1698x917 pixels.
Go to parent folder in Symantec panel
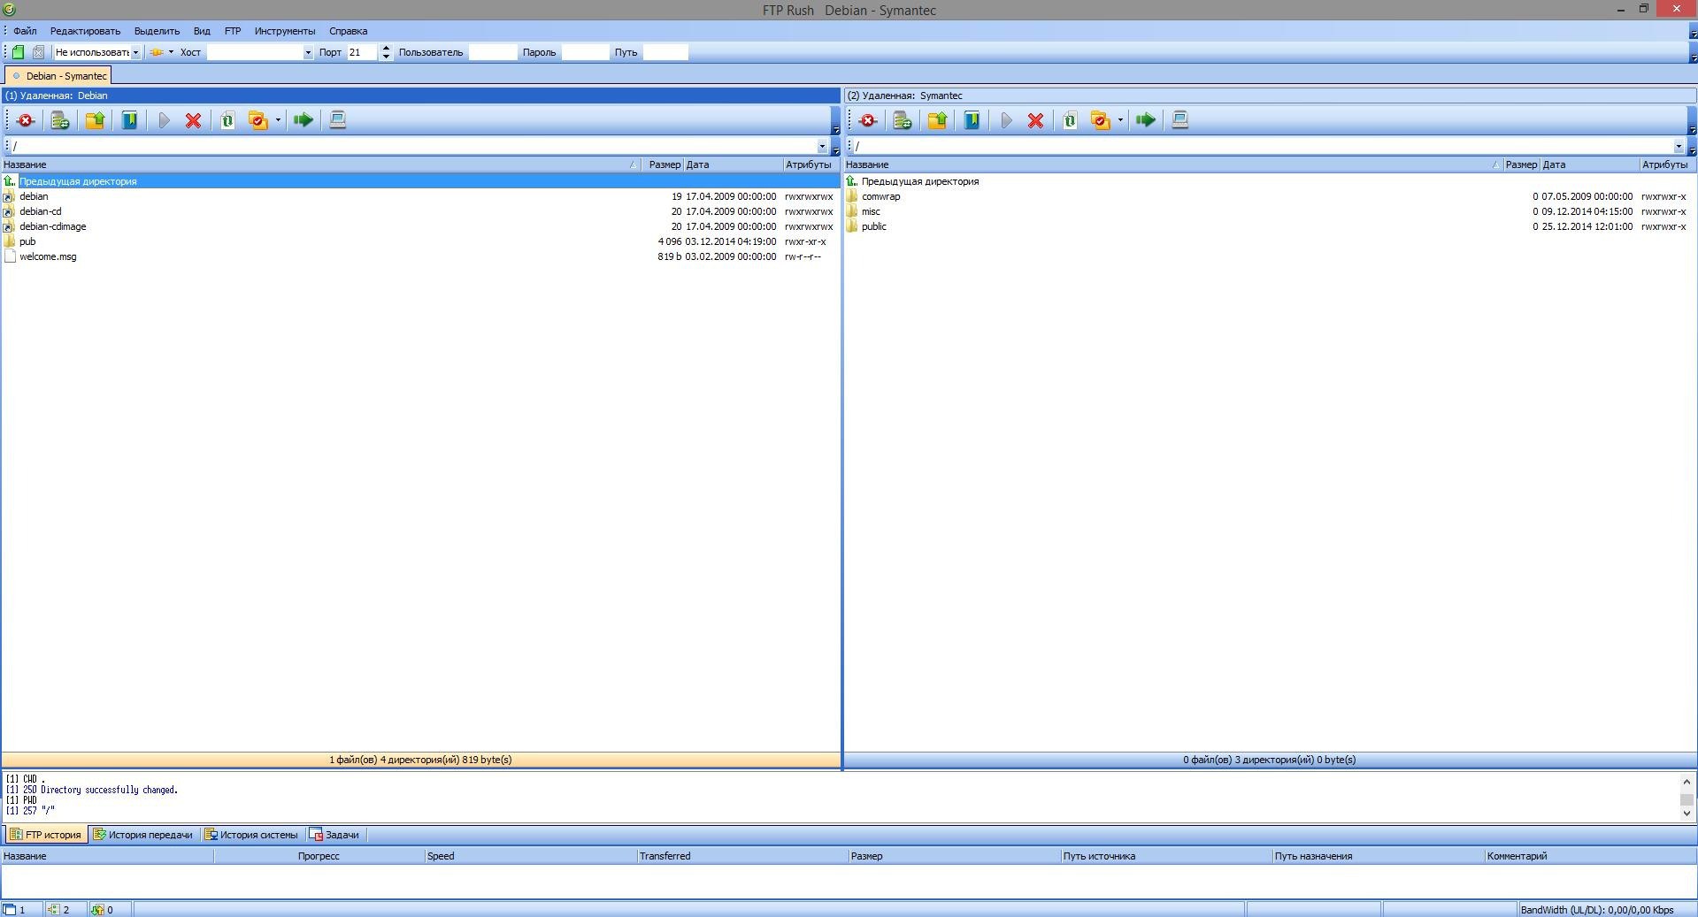coord(937,120)
